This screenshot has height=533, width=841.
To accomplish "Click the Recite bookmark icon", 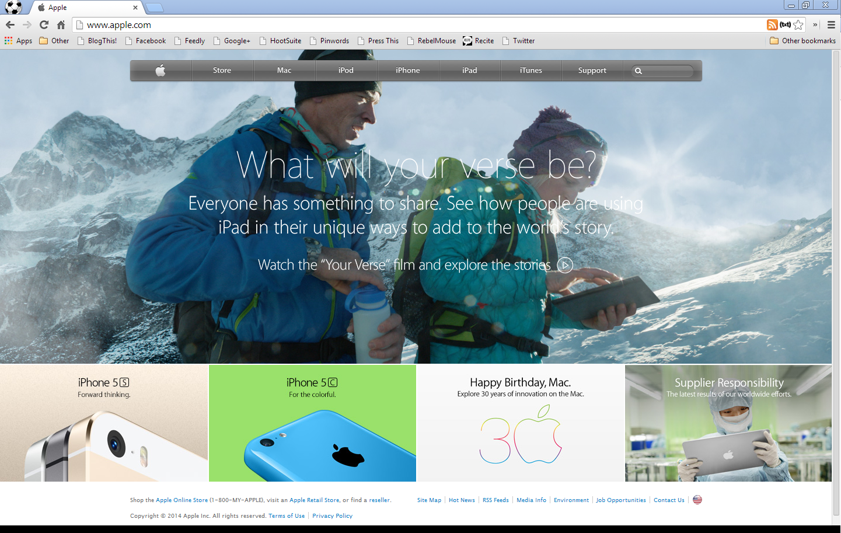I will pos(467,41).
